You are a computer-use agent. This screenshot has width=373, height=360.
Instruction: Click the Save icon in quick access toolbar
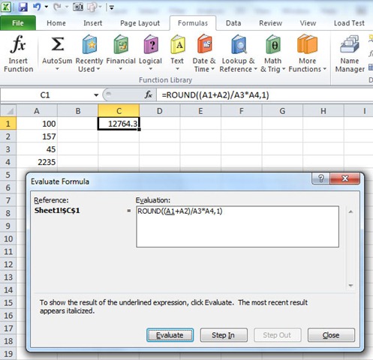(x=23, y=7)
